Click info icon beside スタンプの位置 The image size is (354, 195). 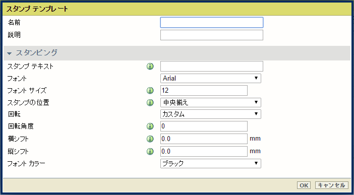(x=150, y=103)
